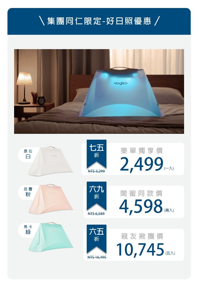Click the 七五折 discount ribbon badge
The image size is (199, 287).
tap(96, 154)
